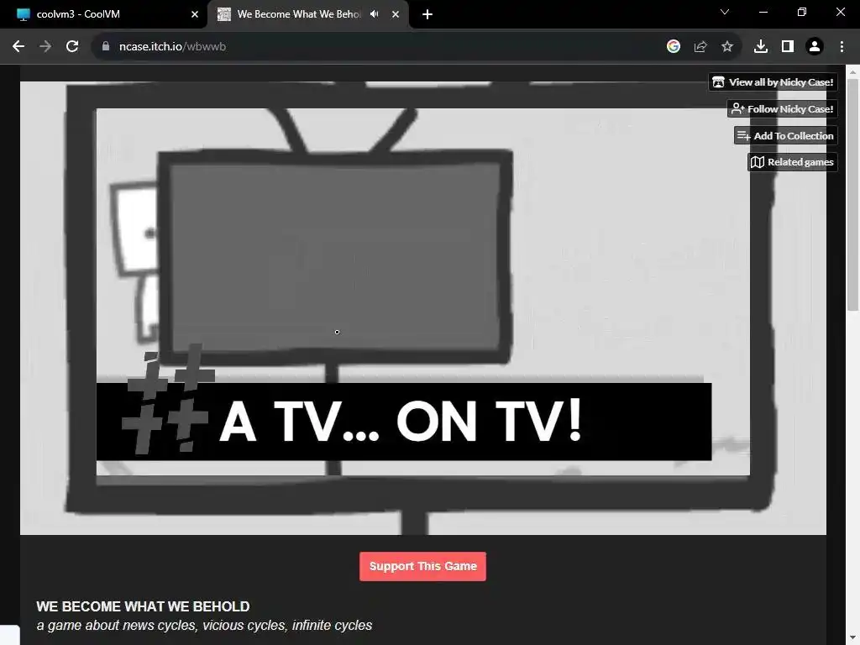Open Related games link
860x645 pixels.
(x=792, y=162)
